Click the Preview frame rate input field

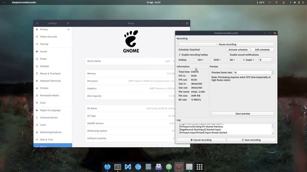(252, 73)
